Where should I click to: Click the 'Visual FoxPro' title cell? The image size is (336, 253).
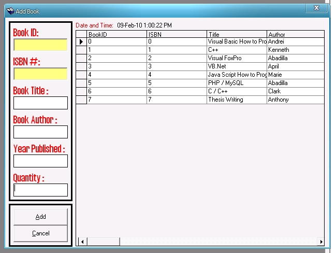pyautogui.click(x=237, y=58)
